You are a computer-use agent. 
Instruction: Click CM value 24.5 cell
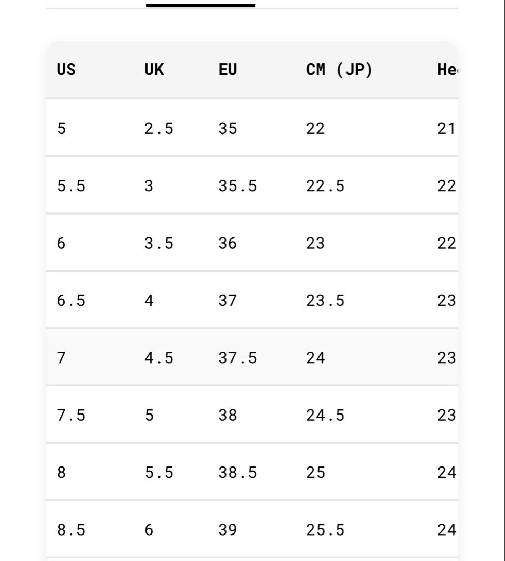coord(325,415)
